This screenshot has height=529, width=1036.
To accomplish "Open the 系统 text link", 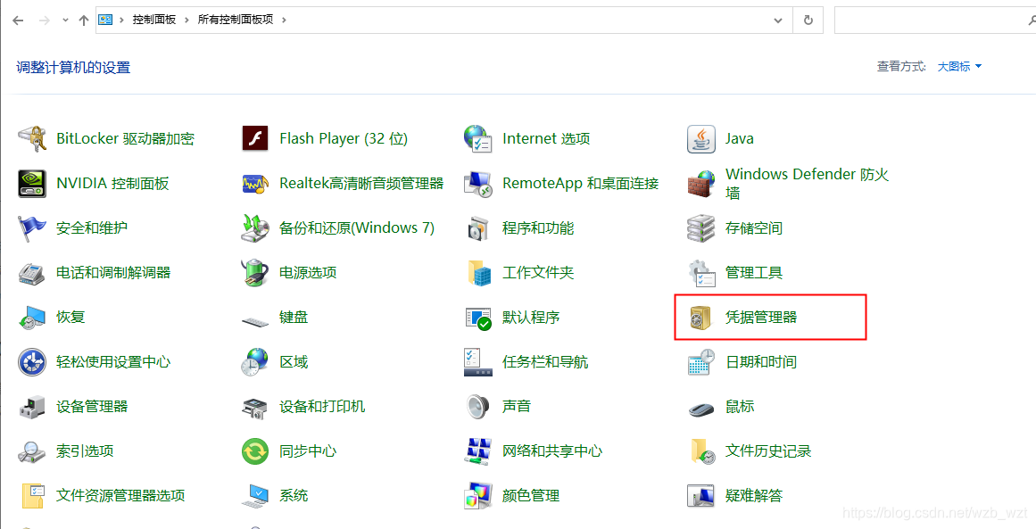I will tap(294, 496).
